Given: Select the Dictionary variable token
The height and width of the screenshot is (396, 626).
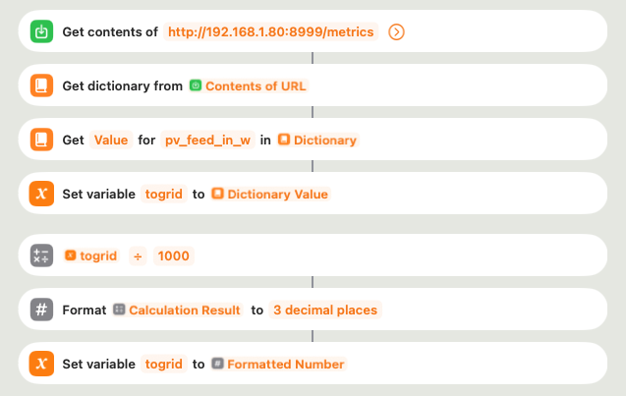Looking at the screenshot, I should 317,141.
